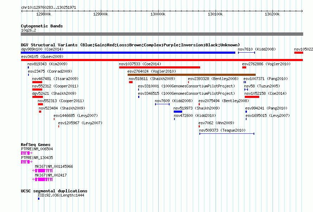This screenshot has width=313, height=212.
Task: Open nsv519973 (Shaikh2009) label
Action: [x=197, y=108]
